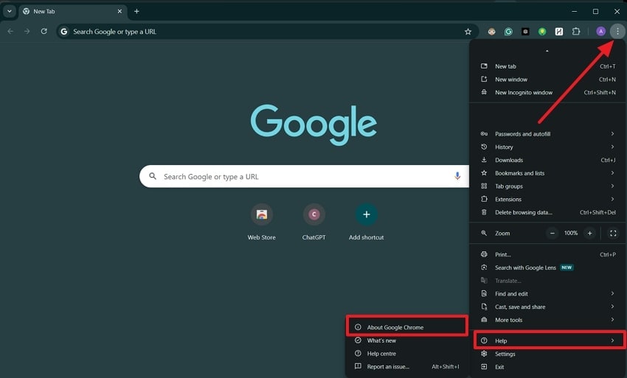
Task: Click the Grammarly extension icon
Action: 508,32
